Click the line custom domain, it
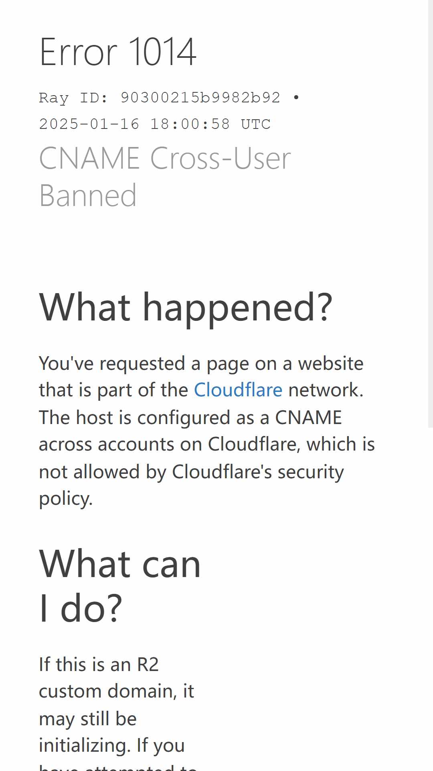The image size is (433, 771). click(116, 691)
